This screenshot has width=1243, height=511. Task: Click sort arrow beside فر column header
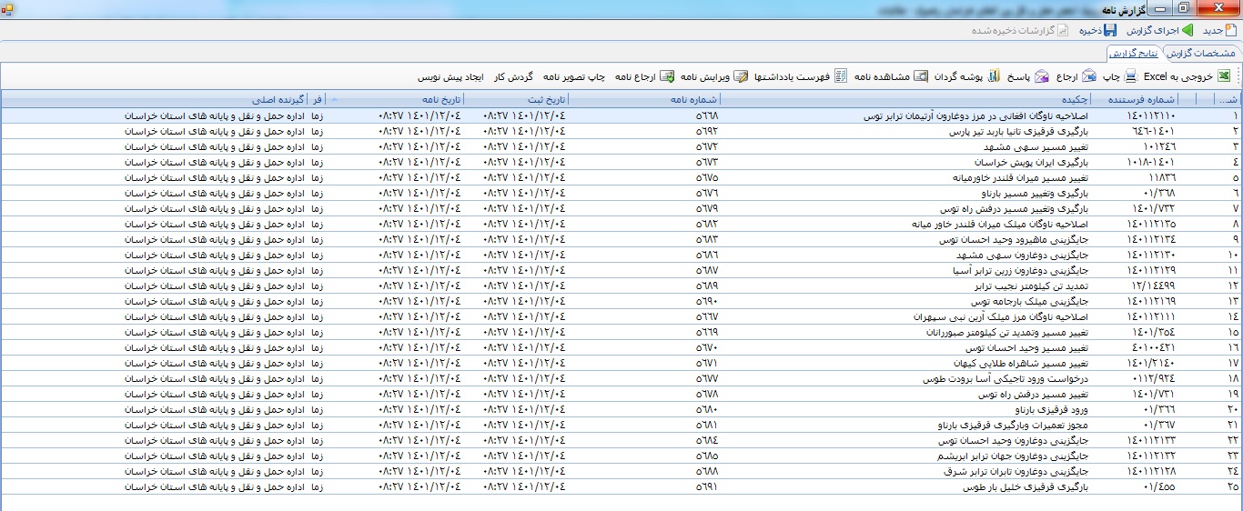(x=332, y=100)
